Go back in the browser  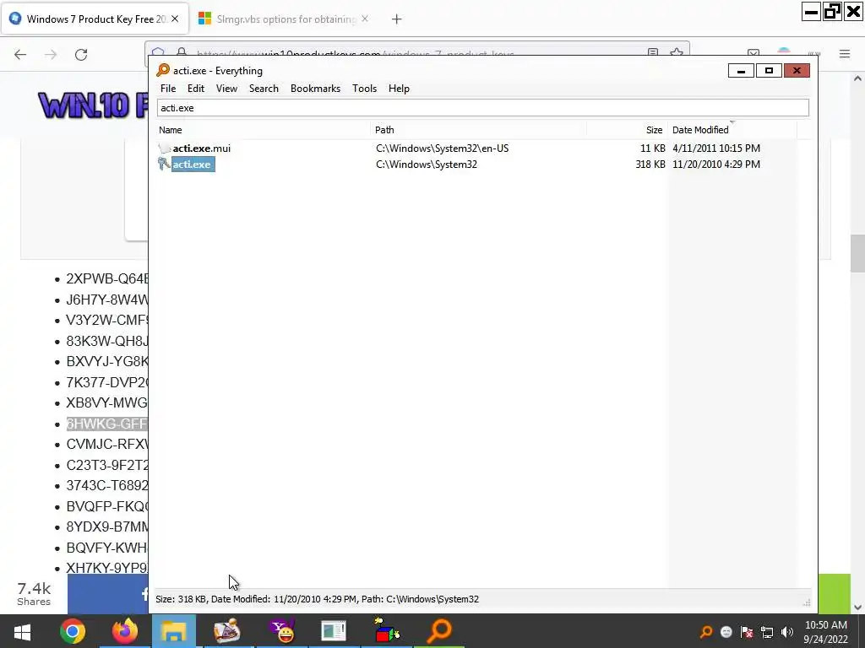[x=20, y=54]
